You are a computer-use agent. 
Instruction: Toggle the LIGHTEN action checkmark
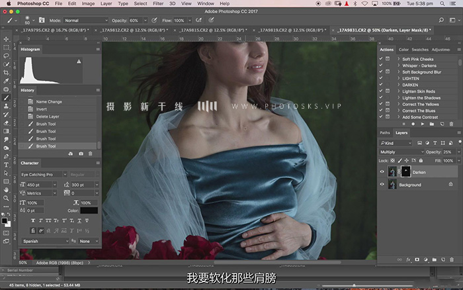click(381, 78)
